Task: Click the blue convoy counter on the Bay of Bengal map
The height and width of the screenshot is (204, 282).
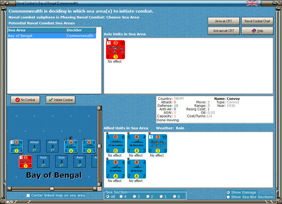Action: pyautogui.click(x=16, y=146)
